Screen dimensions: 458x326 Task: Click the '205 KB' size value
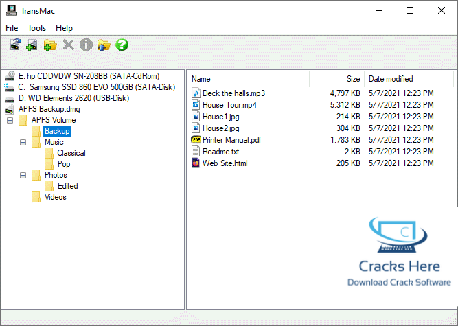pyautogui.click(x=348, y=163)
